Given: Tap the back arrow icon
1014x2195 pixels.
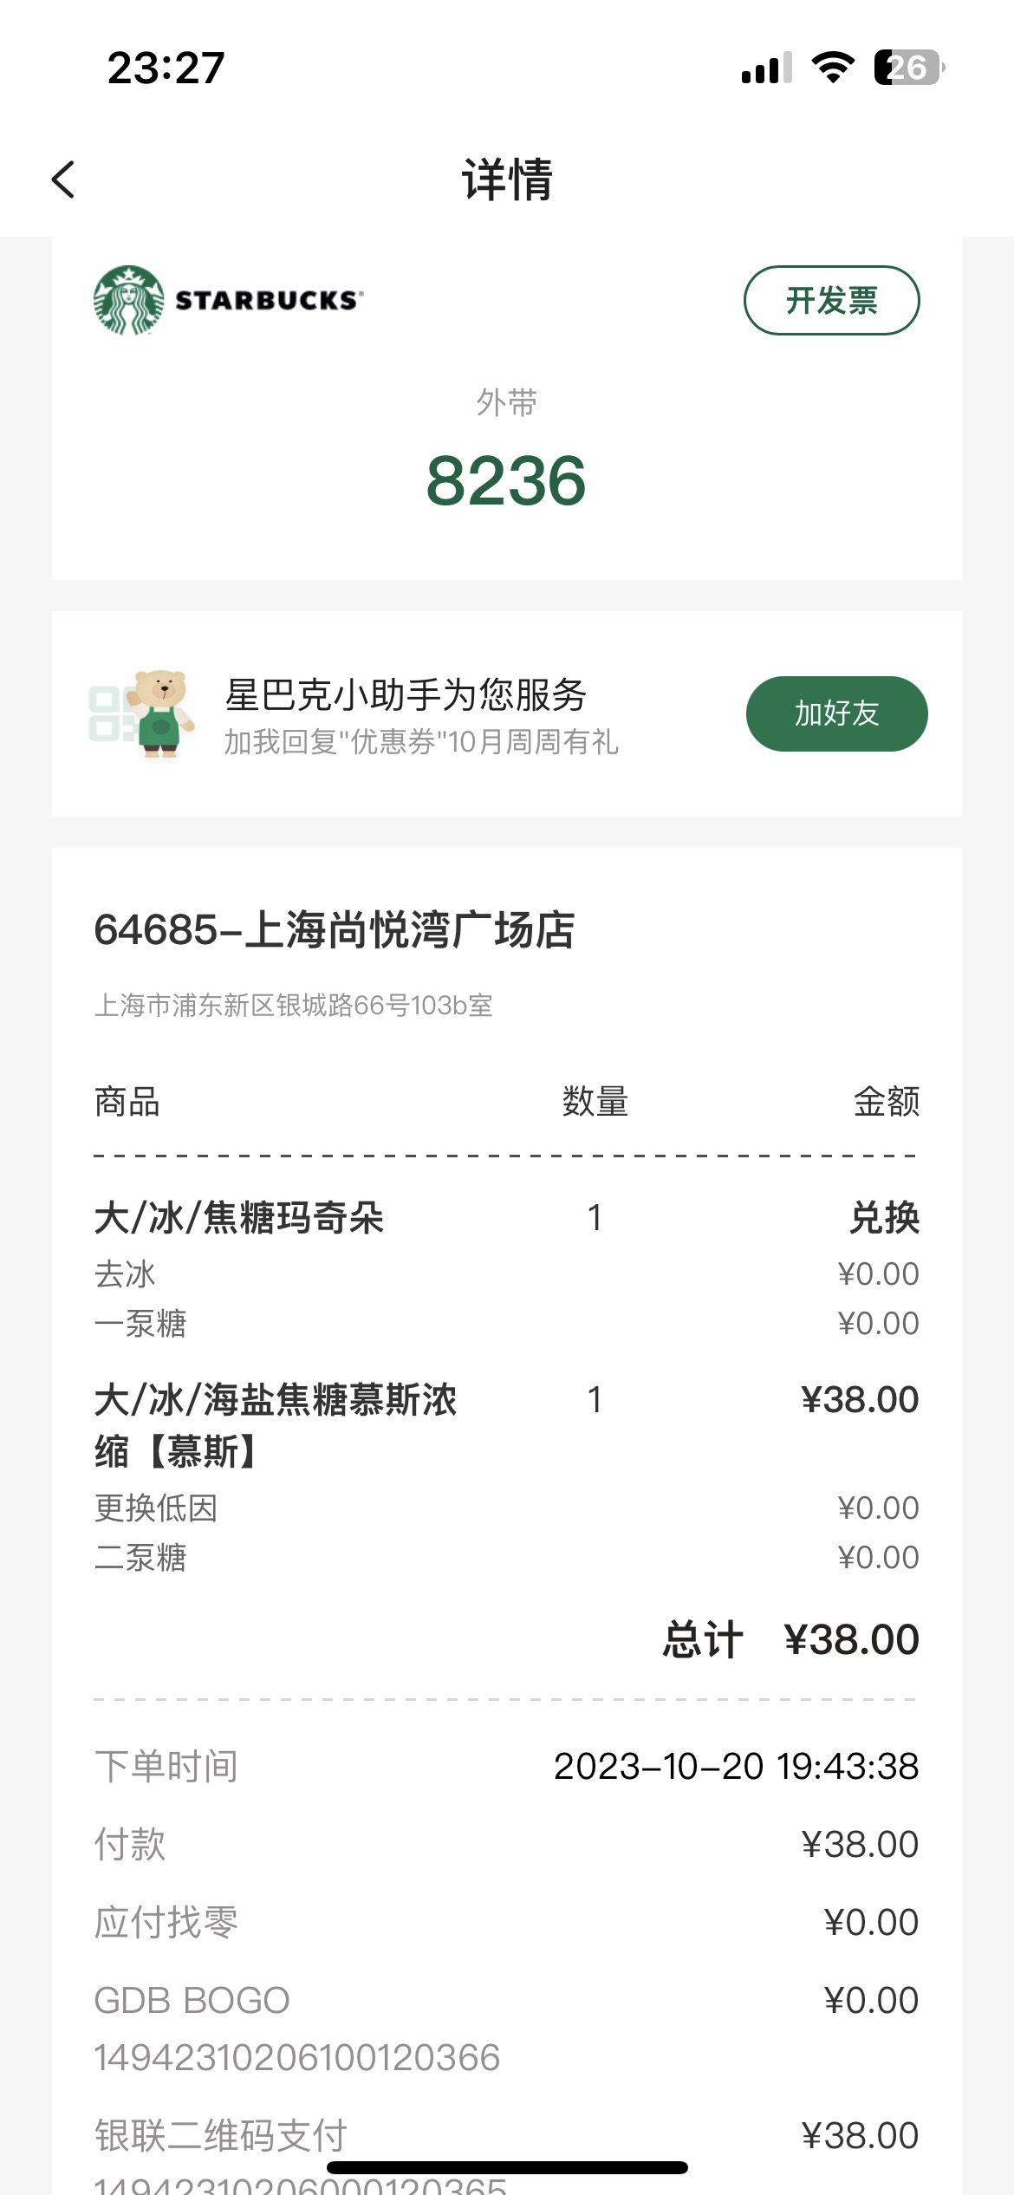Looking at the screenshot, I should tap(63, 179).
